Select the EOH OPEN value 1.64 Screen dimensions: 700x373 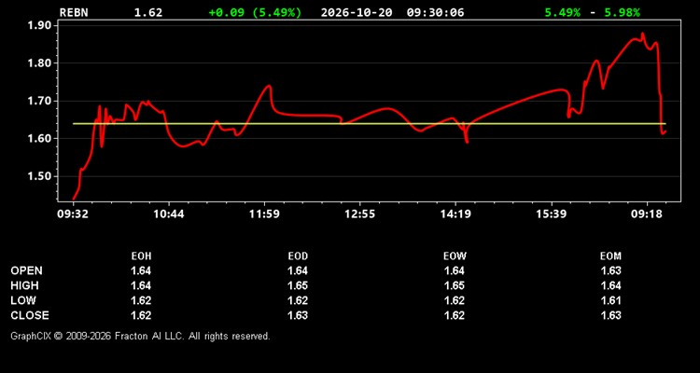click(x=141, y=270)
